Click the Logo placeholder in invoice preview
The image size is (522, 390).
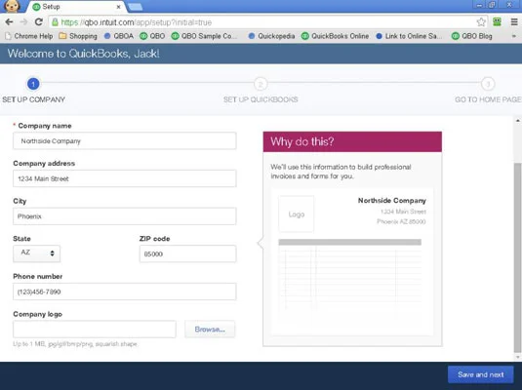(297, 214)
